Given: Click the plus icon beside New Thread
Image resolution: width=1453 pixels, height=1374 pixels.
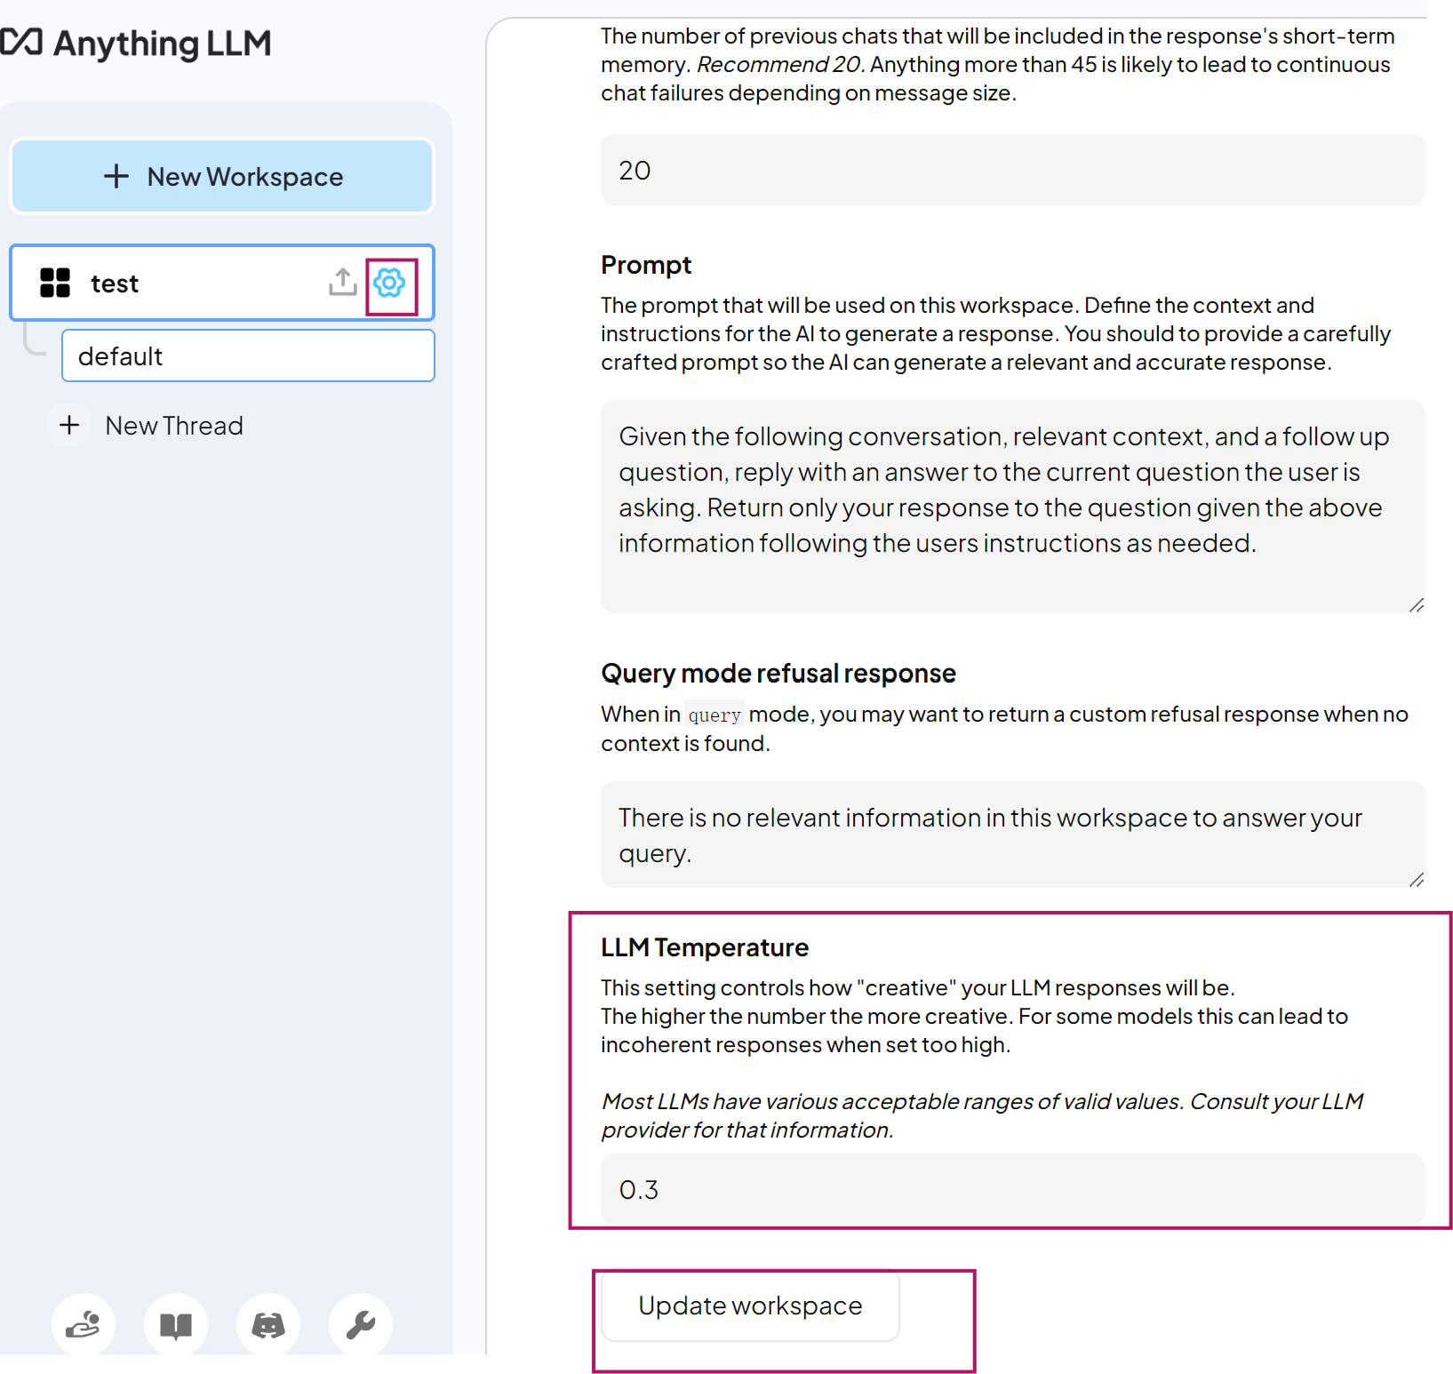Looking at the screenshot, I should [69, 426].
